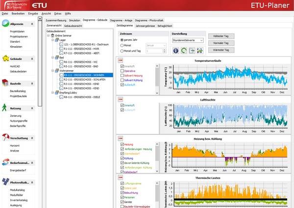The width and height of the screenshot is (294, 208).
Task: Click the Nutzung green person icon
Action: pyautogui.click(x=5, y=107)
